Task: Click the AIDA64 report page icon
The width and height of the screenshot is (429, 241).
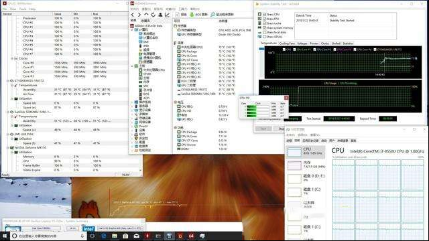Action: 177,15
